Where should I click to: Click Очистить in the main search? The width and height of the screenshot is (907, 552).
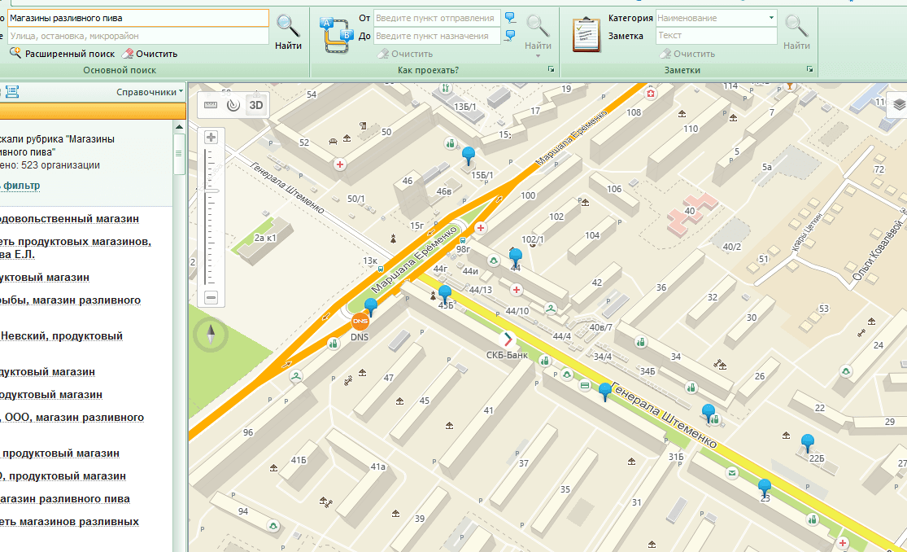point(150,54)
